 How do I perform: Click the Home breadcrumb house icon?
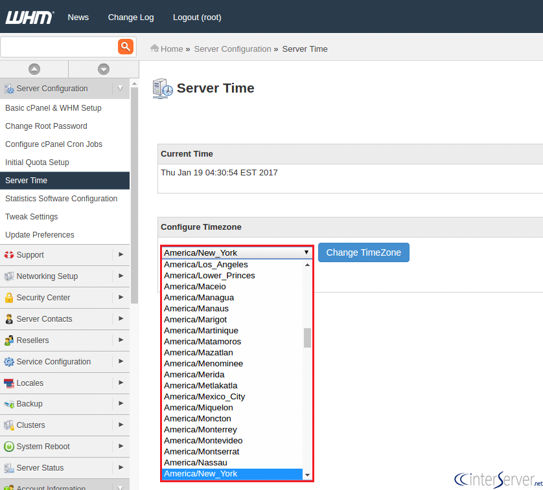[154, 49]
